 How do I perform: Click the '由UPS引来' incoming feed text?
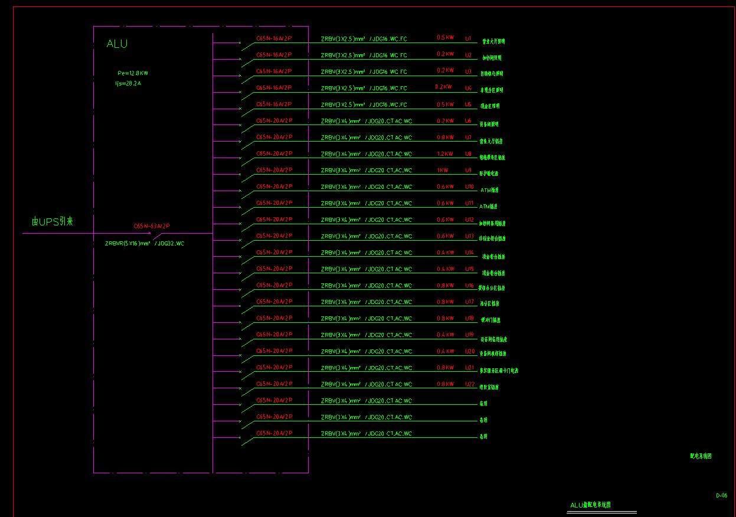(53, 222)
